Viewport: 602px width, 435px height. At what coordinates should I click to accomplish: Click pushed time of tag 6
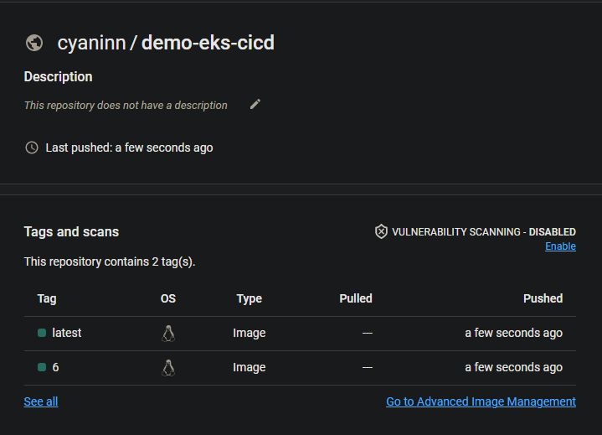[514, 367]
